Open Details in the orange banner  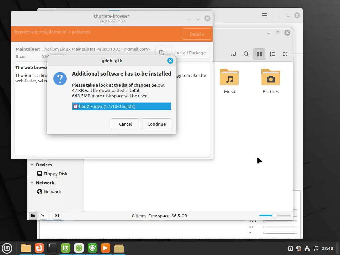point(197,34)
